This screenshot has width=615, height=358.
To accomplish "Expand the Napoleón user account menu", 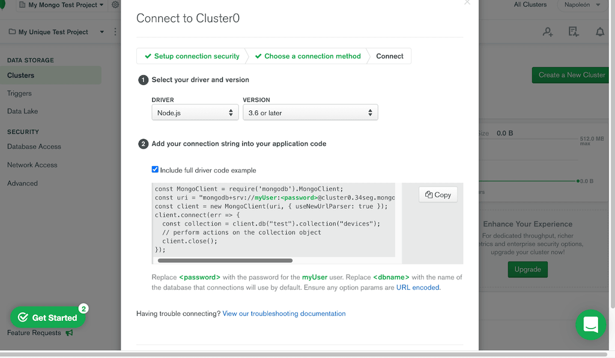I will pos(581,5).
